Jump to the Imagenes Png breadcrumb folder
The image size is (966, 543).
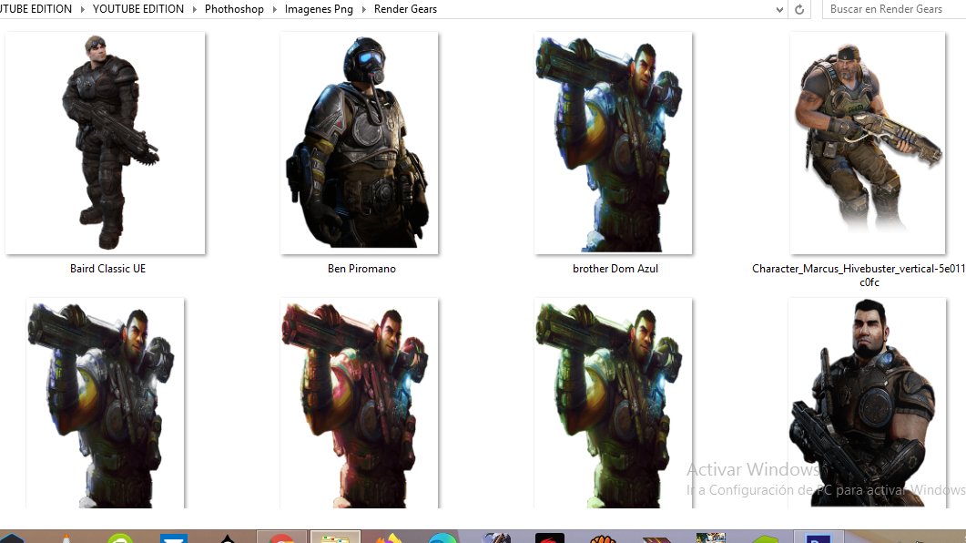pos(319,9)
